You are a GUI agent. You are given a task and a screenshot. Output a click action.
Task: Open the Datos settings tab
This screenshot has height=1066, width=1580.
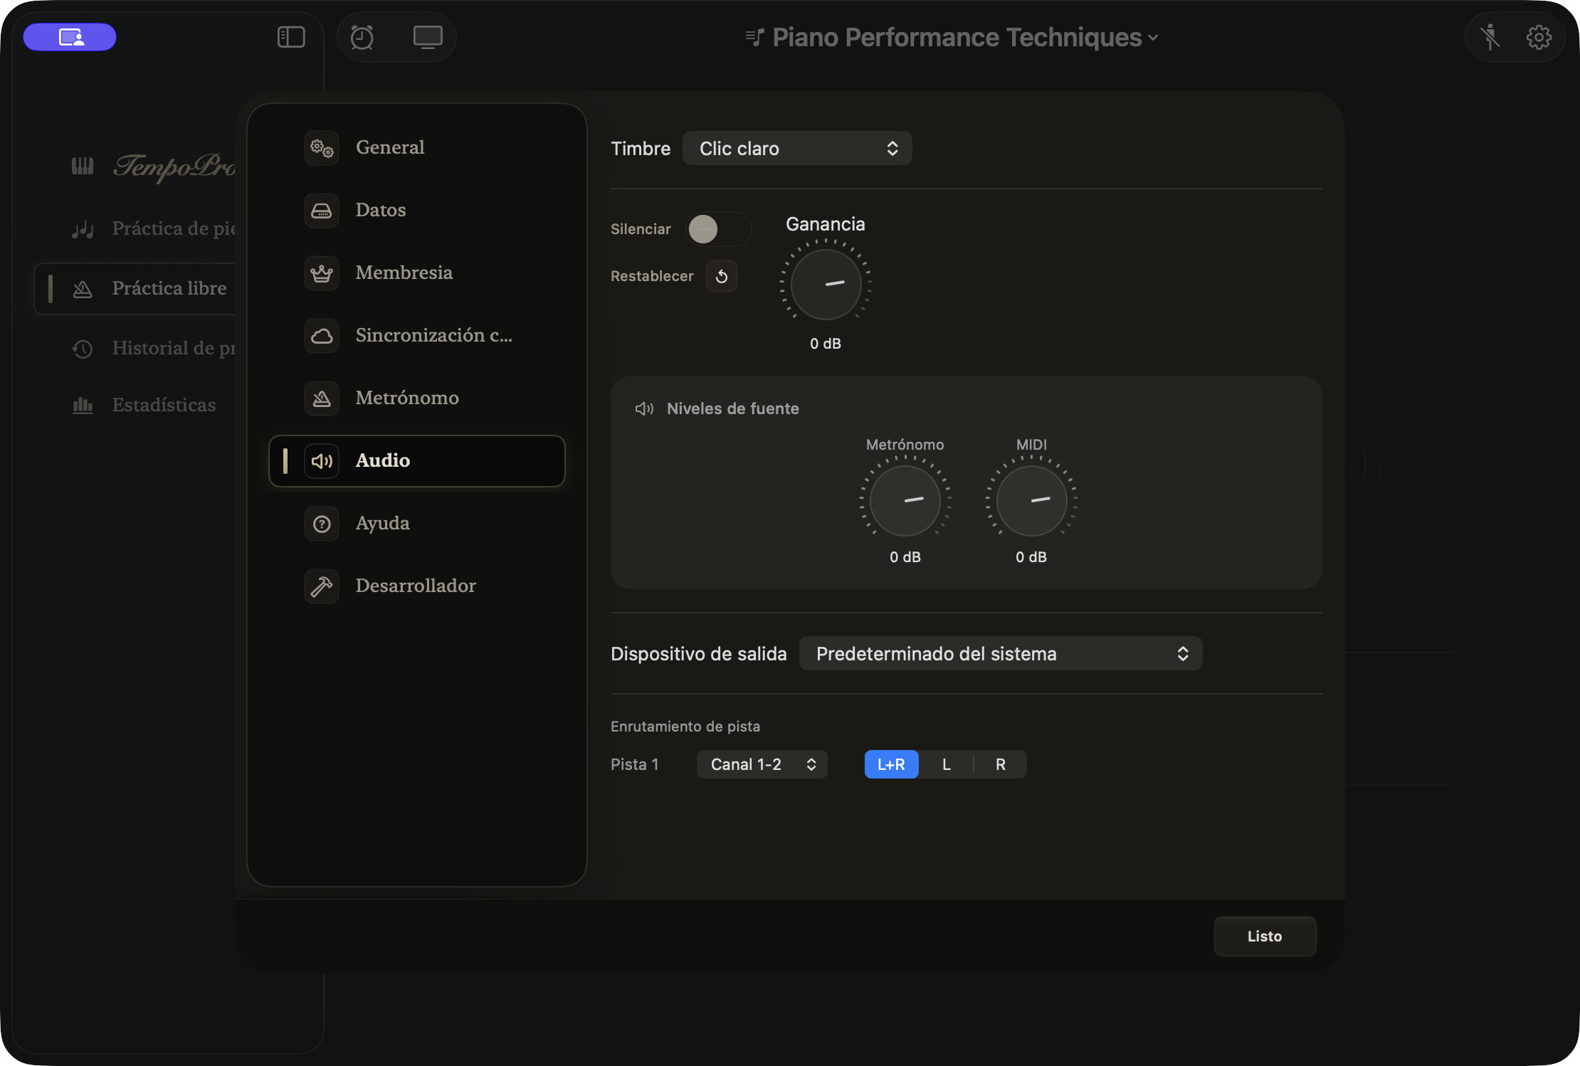(x=417, y=211)
